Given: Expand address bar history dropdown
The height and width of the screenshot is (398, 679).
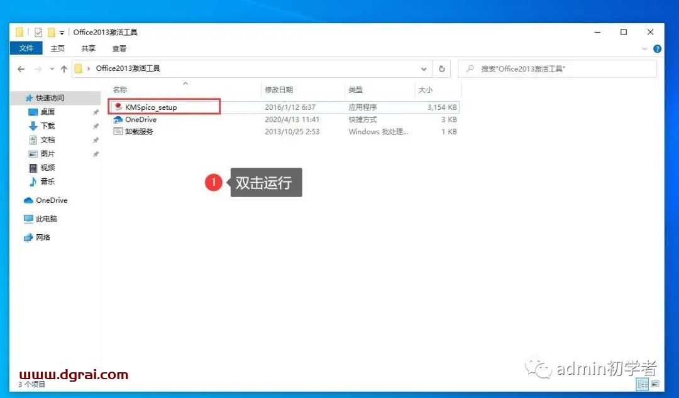Looking at the screenshot, I should [x=424, y=69].
